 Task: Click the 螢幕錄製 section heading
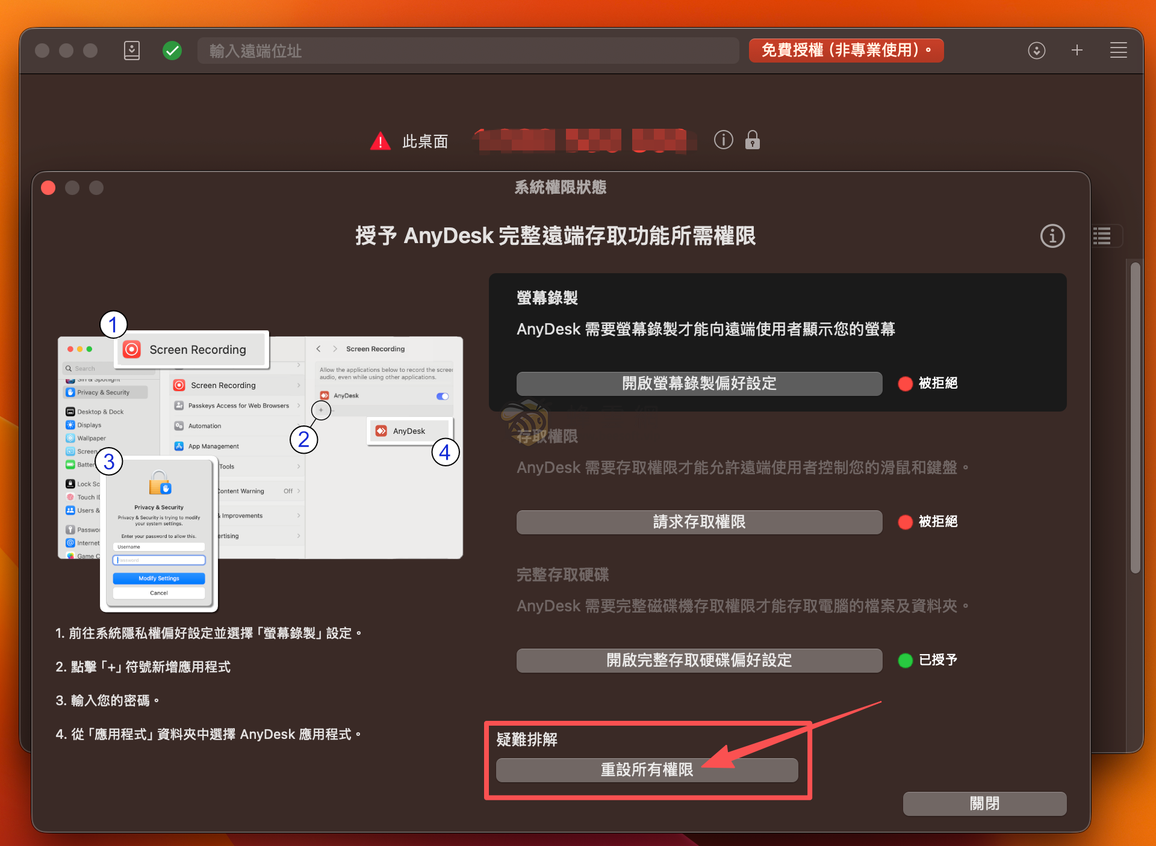pos(547,298)
